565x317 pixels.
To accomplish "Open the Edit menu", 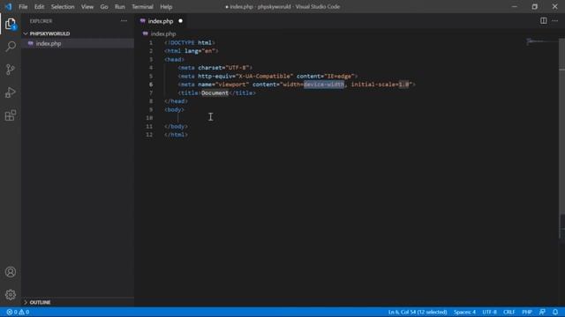I will 39,6.
